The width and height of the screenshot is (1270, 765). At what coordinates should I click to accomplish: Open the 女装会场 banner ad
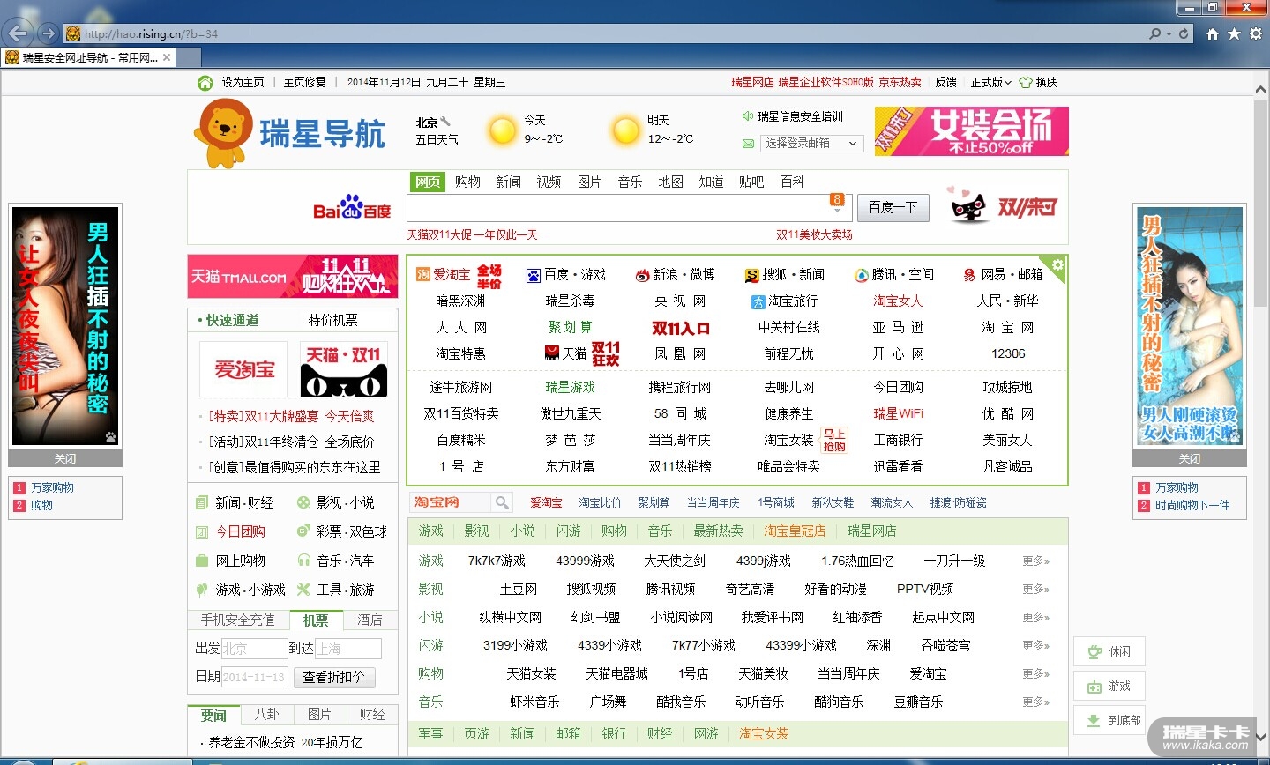click(x=972, y=131)
